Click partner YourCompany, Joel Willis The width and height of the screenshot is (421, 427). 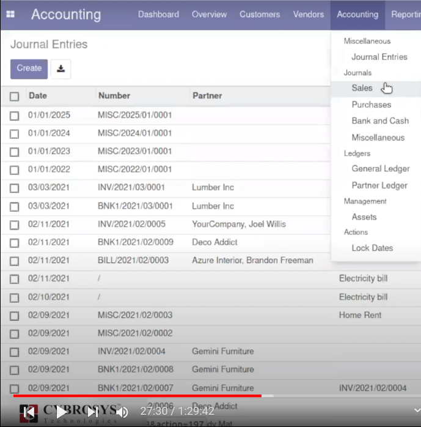[239, 224]
